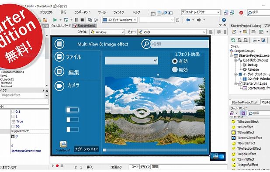Viewport: 270px width, 172px height.
Task: Select FloatAnimation1 in structure tree
Action: (12, 72)
